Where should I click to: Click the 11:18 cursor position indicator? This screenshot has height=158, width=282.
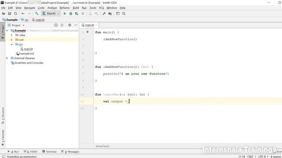click(x=241, y=157)
